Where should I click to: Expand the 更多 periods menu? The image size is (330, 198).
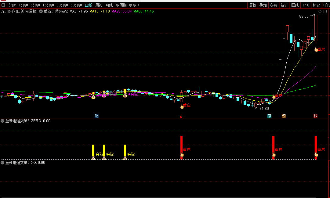[x=134, y=5]
